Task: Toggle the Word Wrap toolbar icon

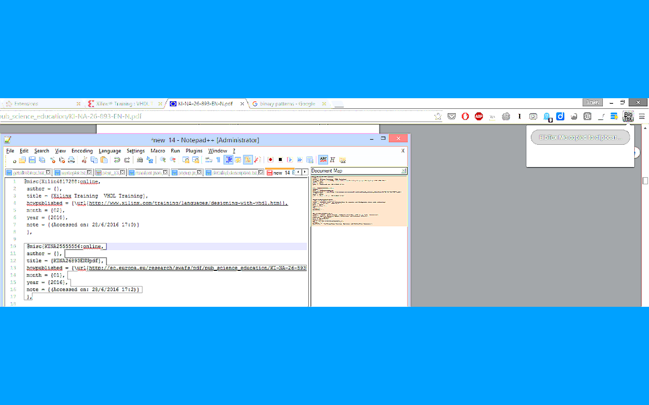Action: [x=208, y=160]
